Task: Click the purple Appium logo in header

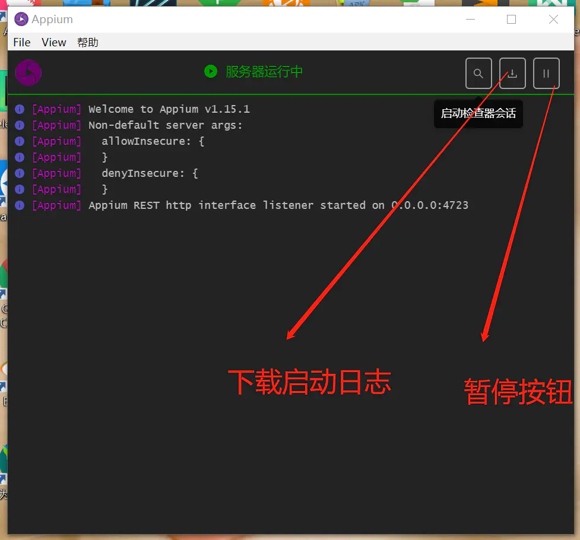Action: click(x=28, y=72)
